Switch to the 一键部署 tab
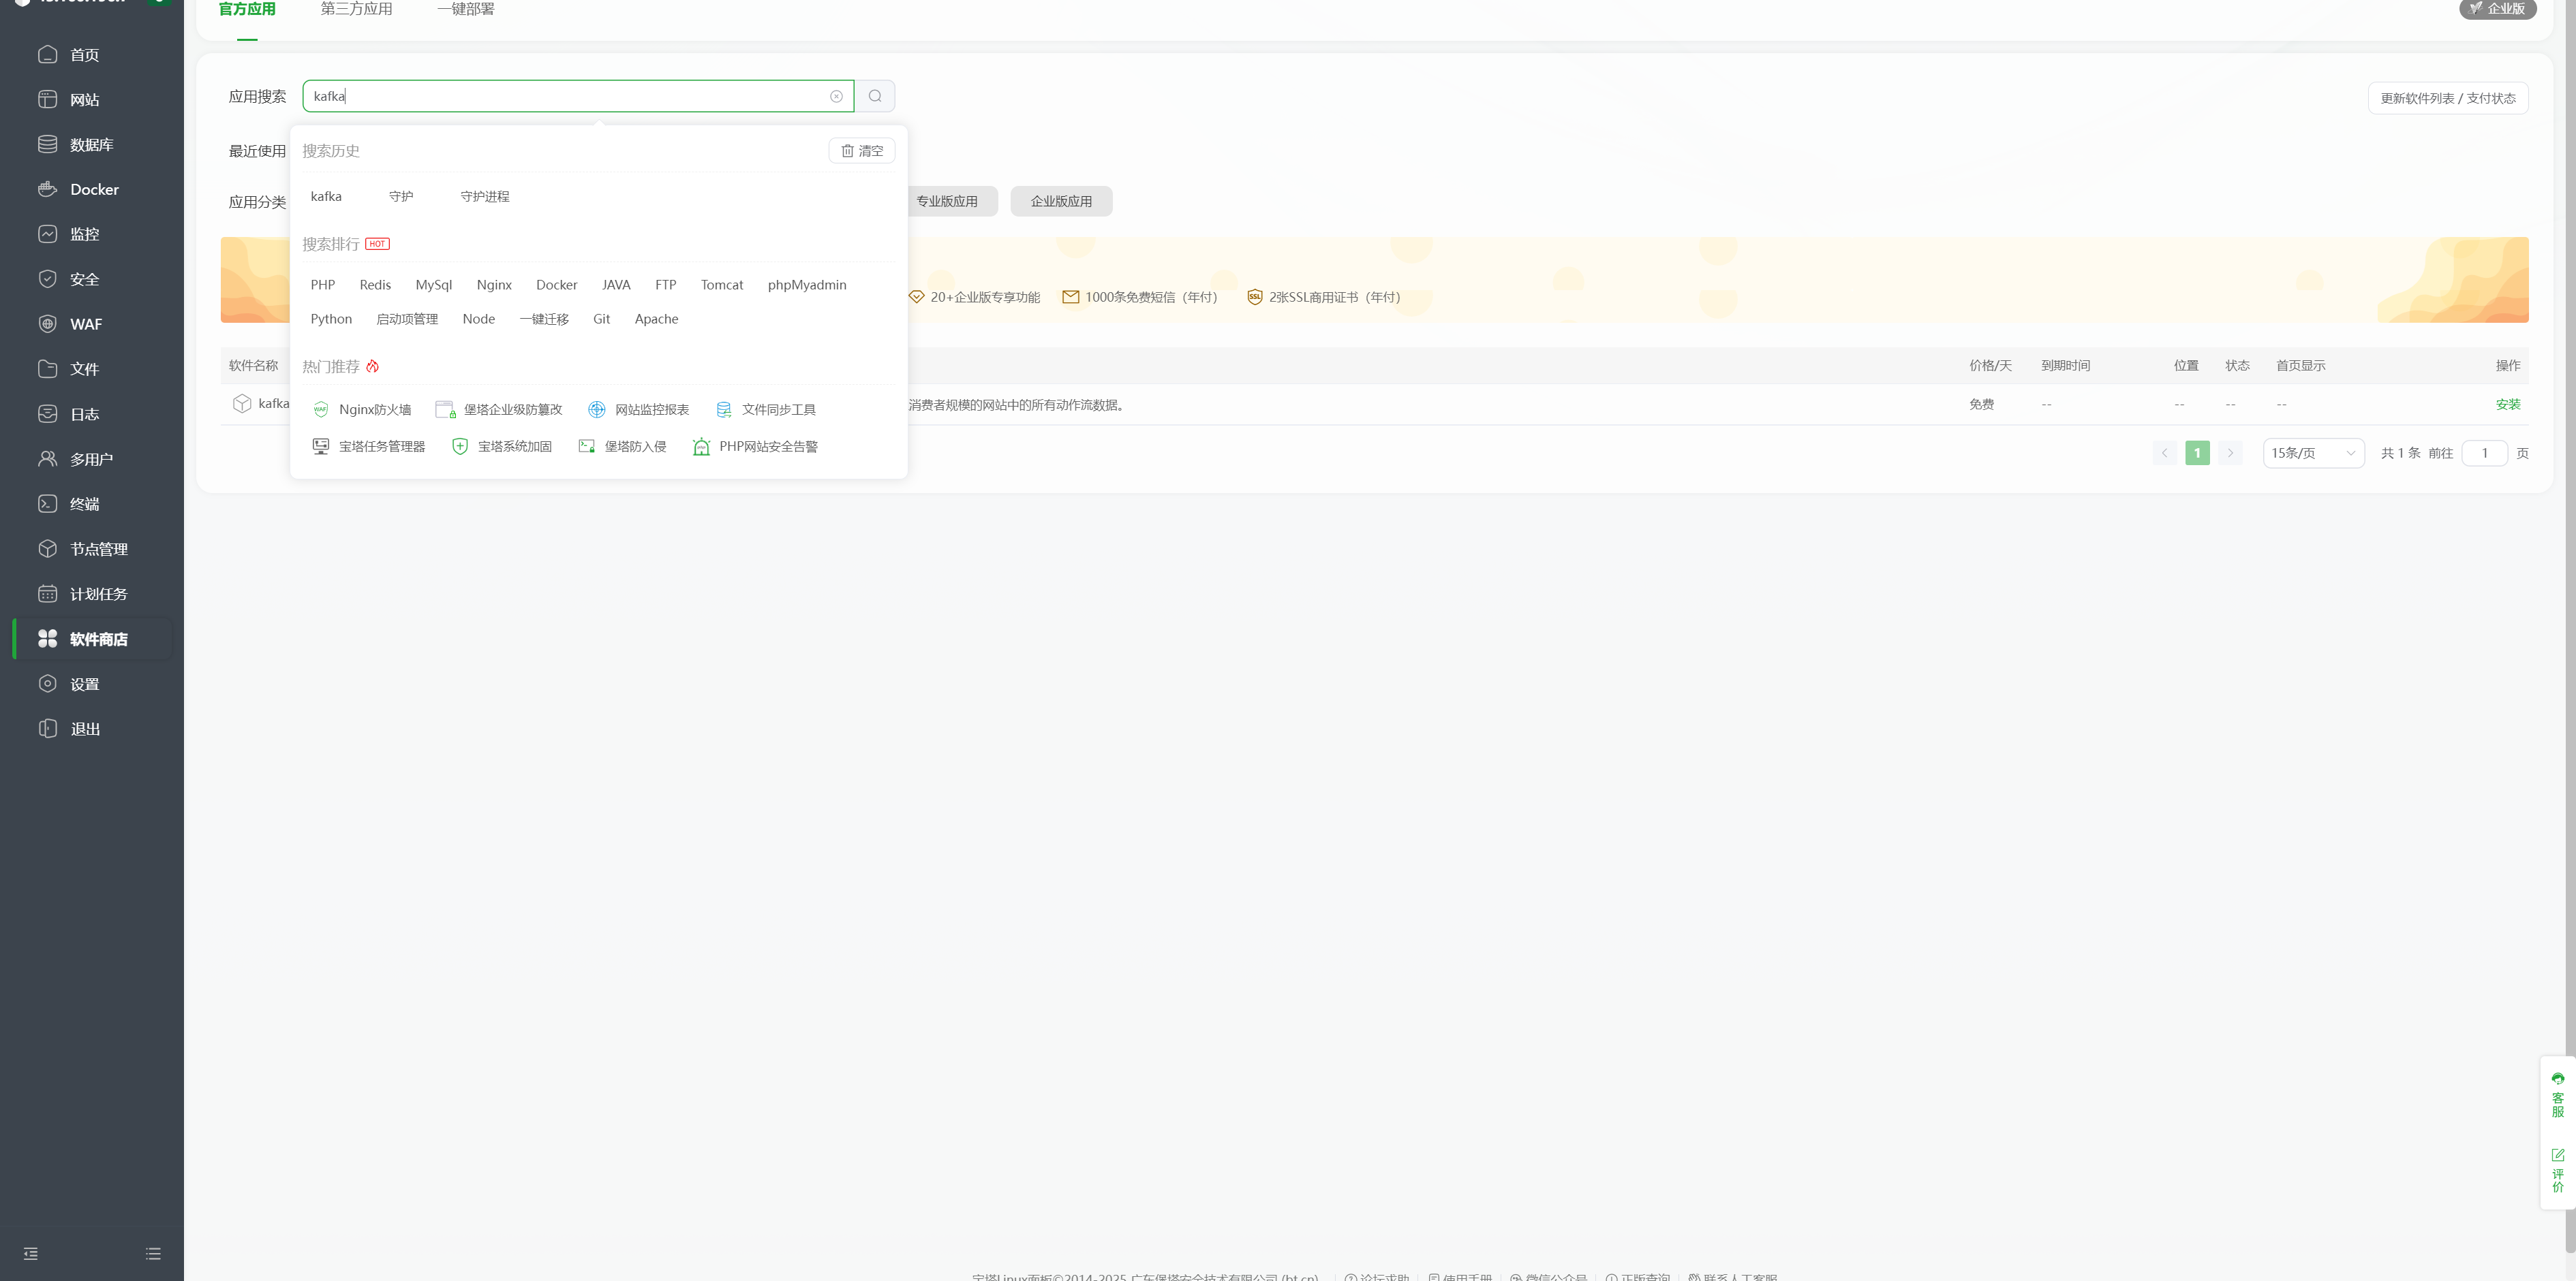Image resolution: width=2576 pixels, height=1281 pixels. pos(466,9)
